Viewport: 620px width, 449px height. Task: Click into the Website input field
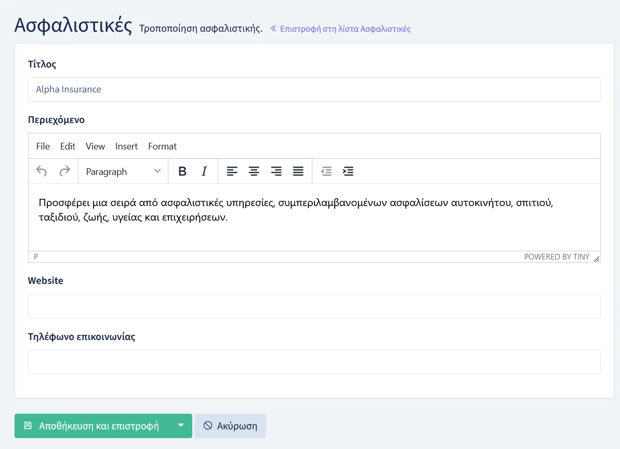click(x=314, y=306)
